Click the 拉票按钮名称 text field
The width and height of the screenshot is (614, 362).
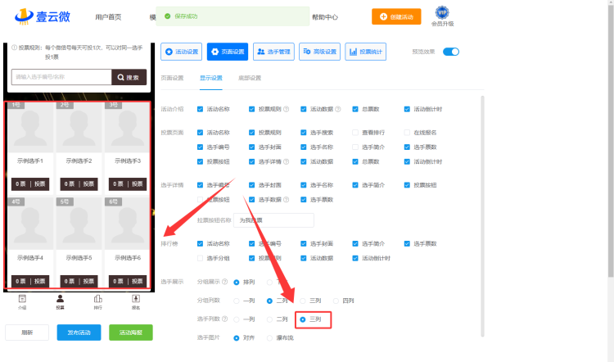pyautogui.click(x=273, y=219)
